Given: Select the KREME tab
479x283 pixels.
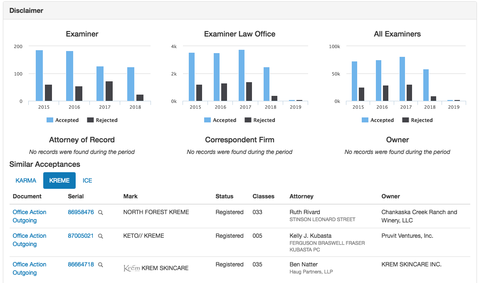Looking at the screenshot, I should tap(59, 181).
